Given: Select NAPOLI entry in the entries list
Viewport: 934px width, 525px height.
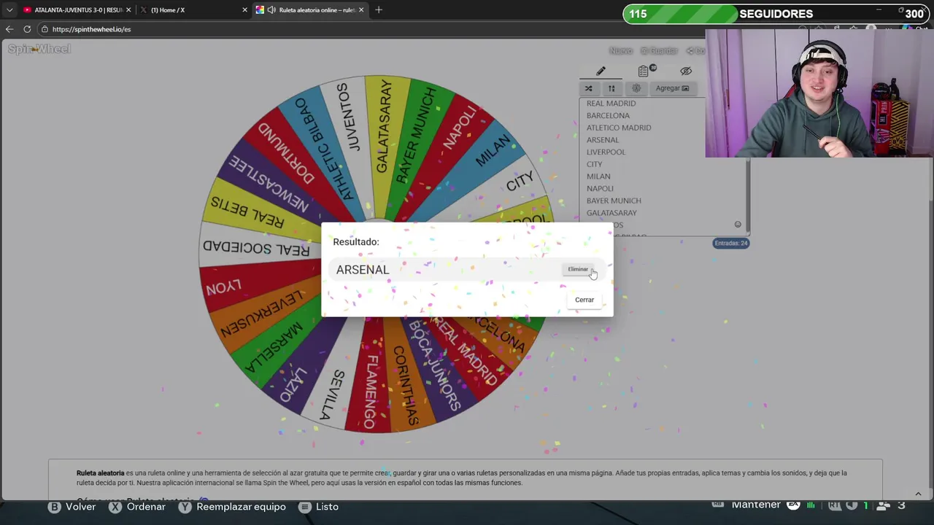Looking at the screenshot, I should pos(600,188).
